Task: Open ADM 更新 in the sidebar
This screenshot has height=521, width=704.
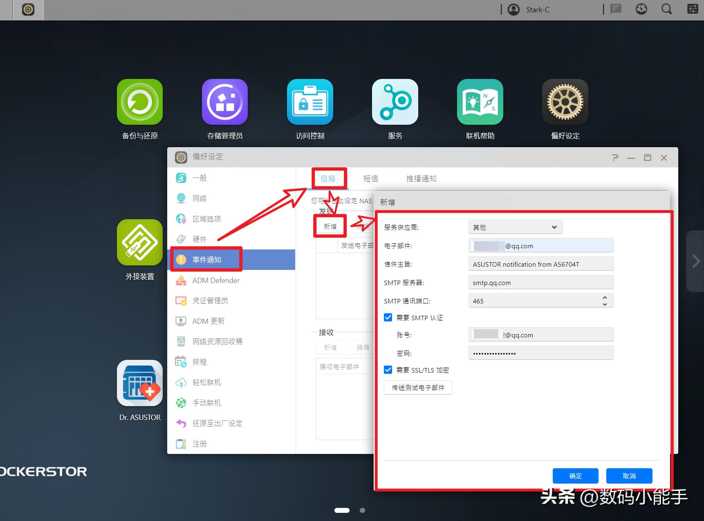Action: click(231, 321)
